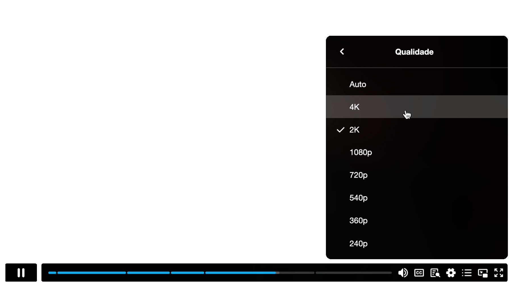Set quality to 360p
Image resolution: width=513 pixels, height=287 pixels.
tap(417, 220)
